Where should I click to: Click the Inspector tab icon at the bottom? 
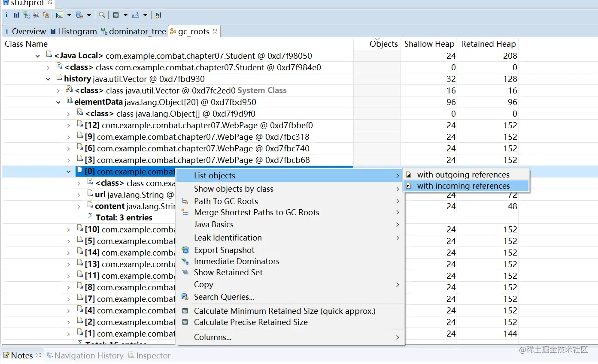point(131,355)
